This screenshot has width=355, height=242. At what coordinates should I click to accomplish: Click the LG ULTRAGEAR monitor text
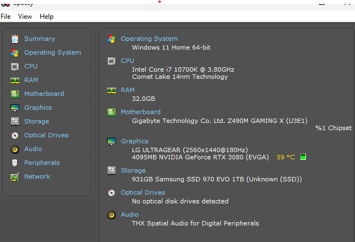pyautogui.click(x=190, y=150)
